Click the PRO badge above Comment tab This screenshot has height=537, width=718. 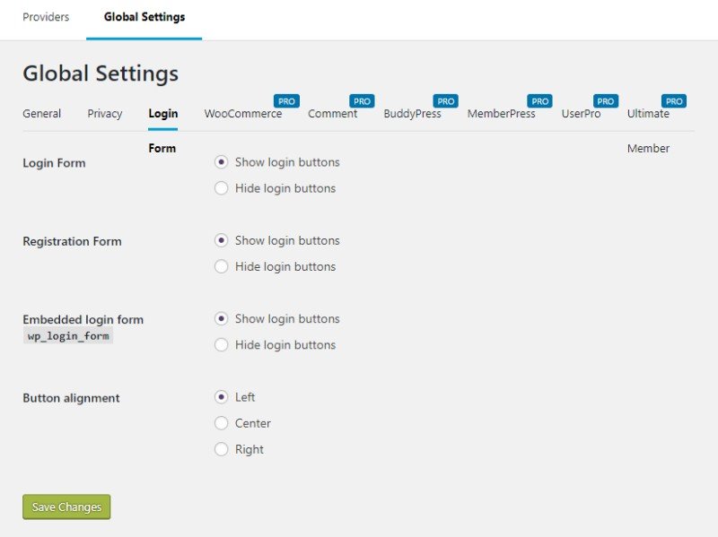[x=362, y=100]
